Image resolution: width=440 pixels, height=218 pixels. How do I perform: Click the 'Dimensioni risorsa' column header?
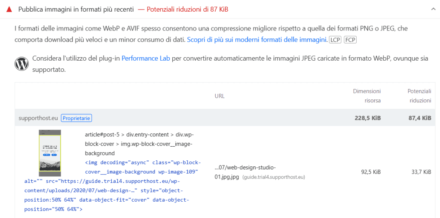pos(367,96)
